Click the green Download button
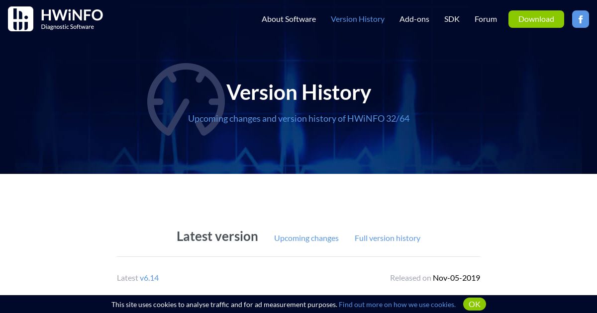597x313 pixels. pyautogui.click(x=536, y=19)
